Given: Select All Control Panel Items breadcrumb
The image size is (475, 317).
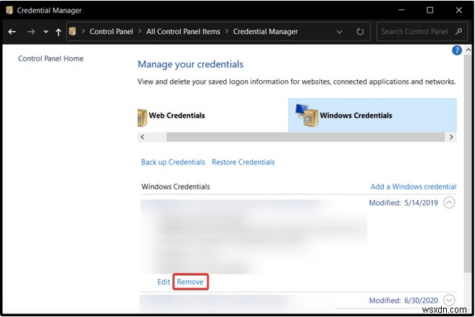Looking at the screenshot, I should pos(183,32).
